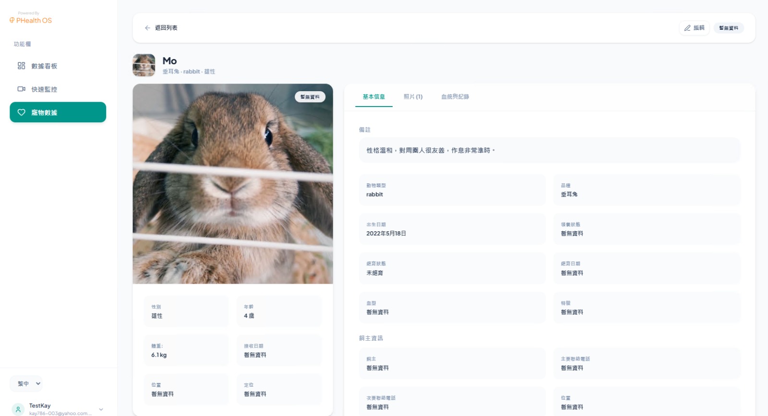Expand the TestKay account chevron
Screen dimensions: 768x416
(101, 409)
